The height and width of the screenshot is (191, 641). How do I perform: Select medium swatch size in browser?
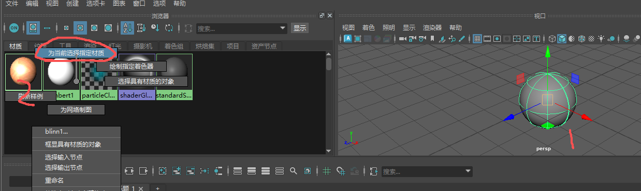(x=80, y=28)
